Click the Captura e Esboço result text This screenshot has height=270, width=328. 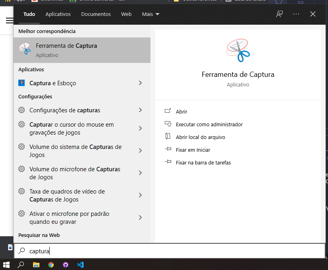[x=53, y=83]
